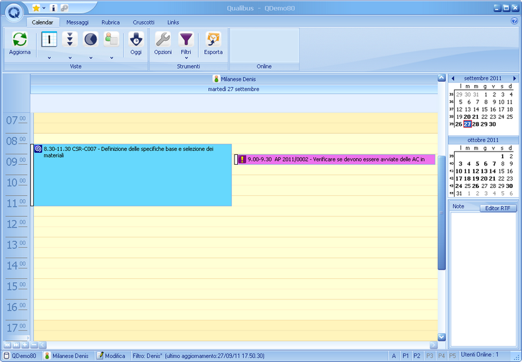This screenshot has height=362, width=522.
Task: Expand dropdown under pie-chart view
Action: point(91,58)
